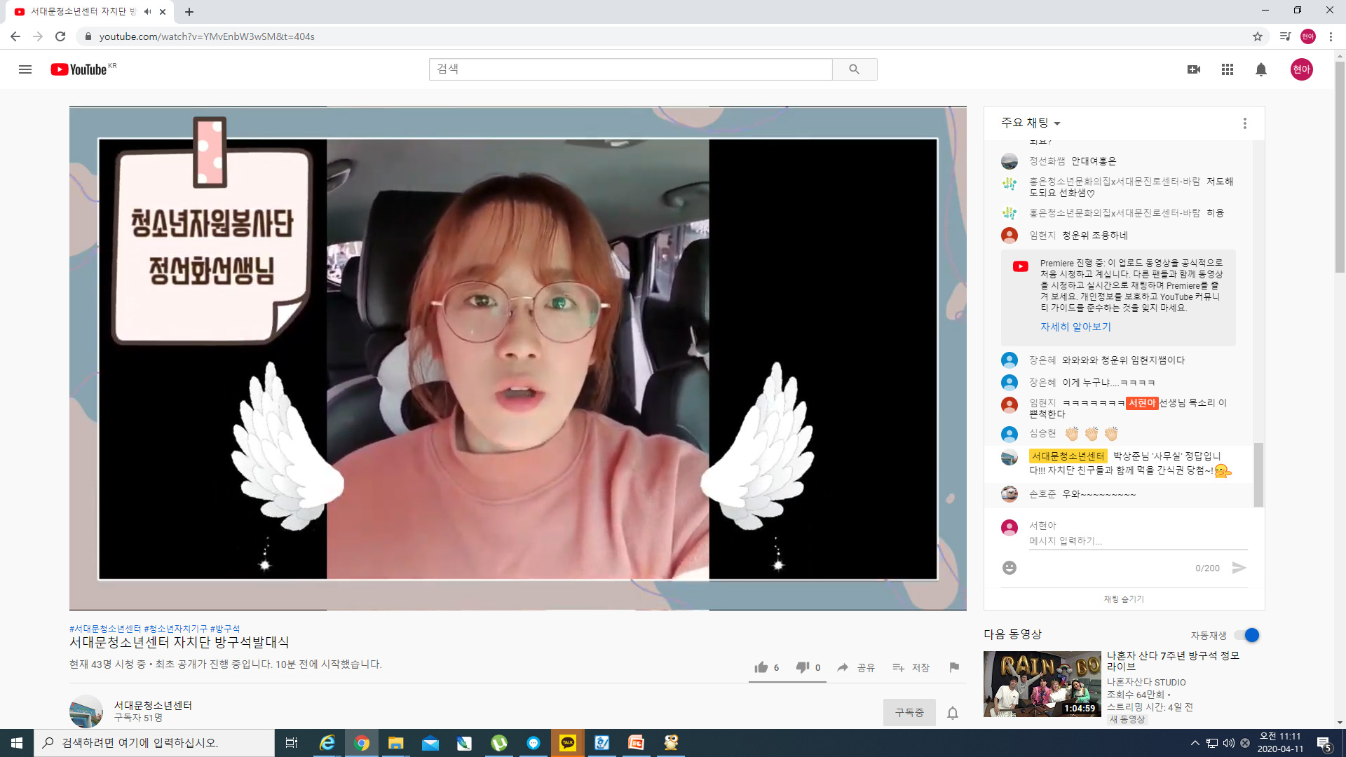Report the video using flag icon
The image size is (1346, 757).
[953, 667]
